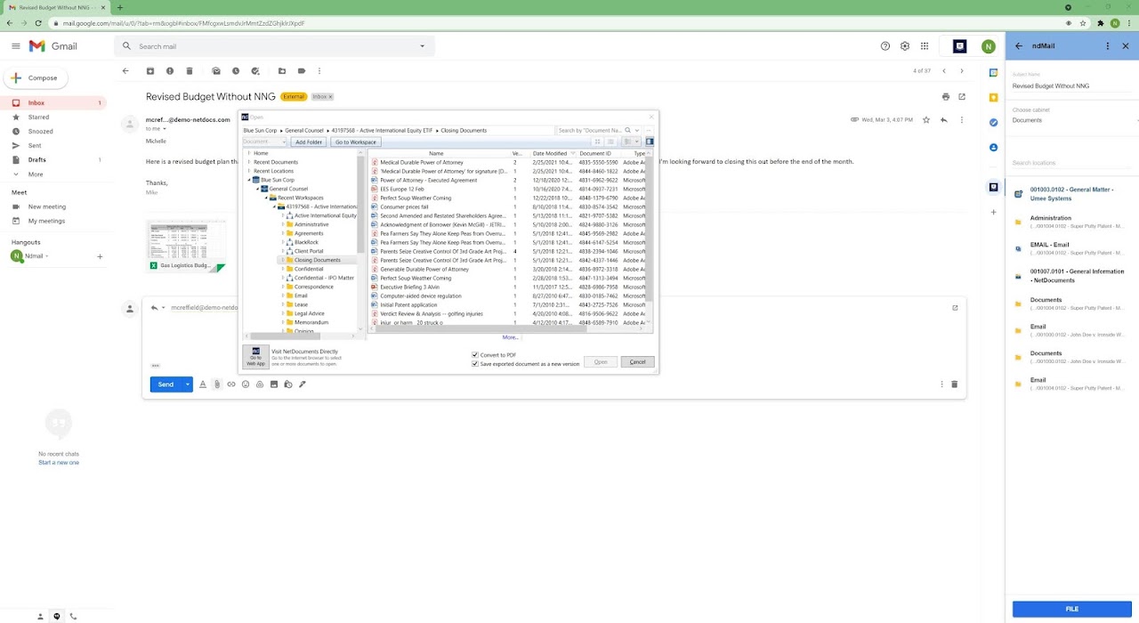The width and height of the screenshot is (1139, 623).
Task: Send the reply email
Action: tap(166, 384)
